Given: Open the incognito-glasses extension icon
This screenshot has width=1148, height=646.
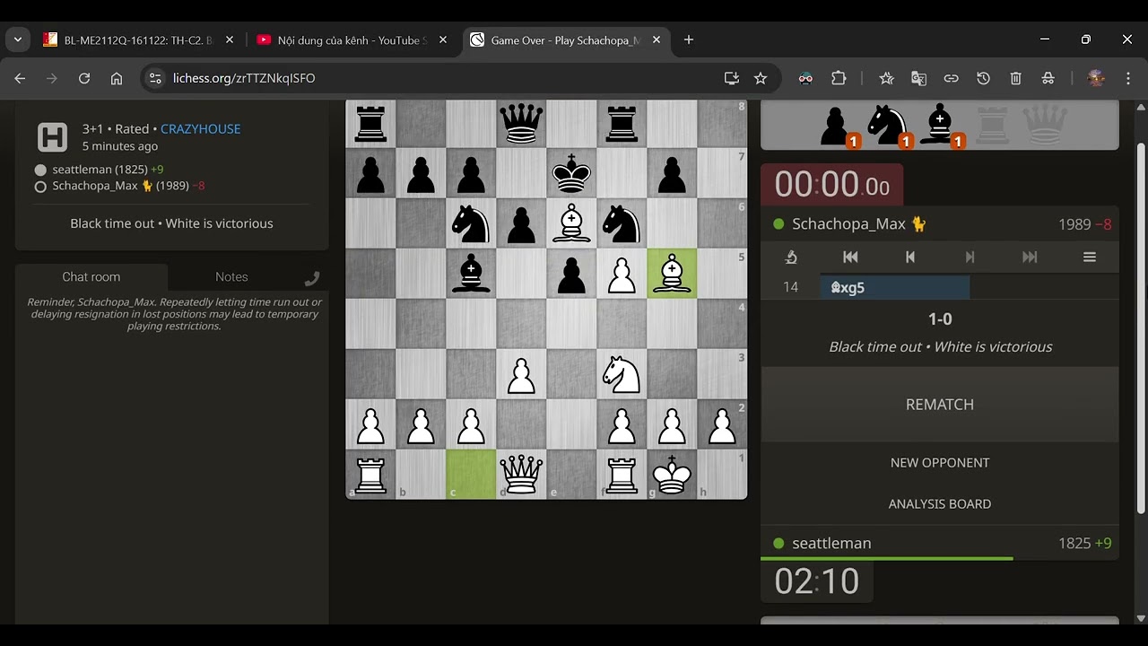Looking at the screenshot, I should coord(805,78).
